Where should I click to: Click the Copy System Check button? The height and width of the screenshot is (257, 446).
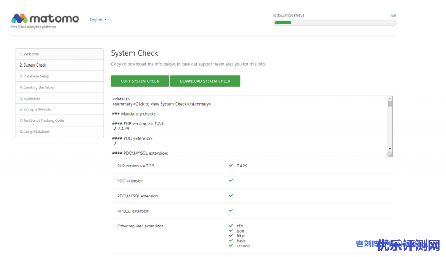(140, 81)
